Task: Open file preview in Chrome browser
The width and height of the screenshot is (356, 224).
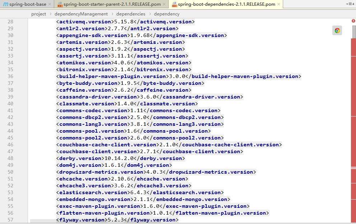Action: [337, 31]
